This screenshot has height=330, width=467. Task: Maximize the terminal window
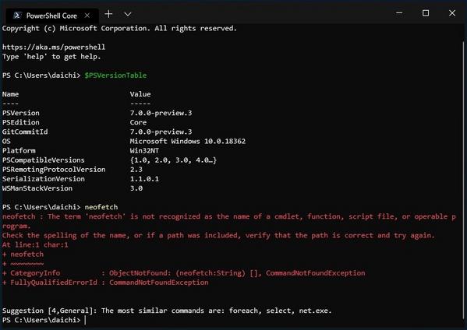click(x=426, y=13)
